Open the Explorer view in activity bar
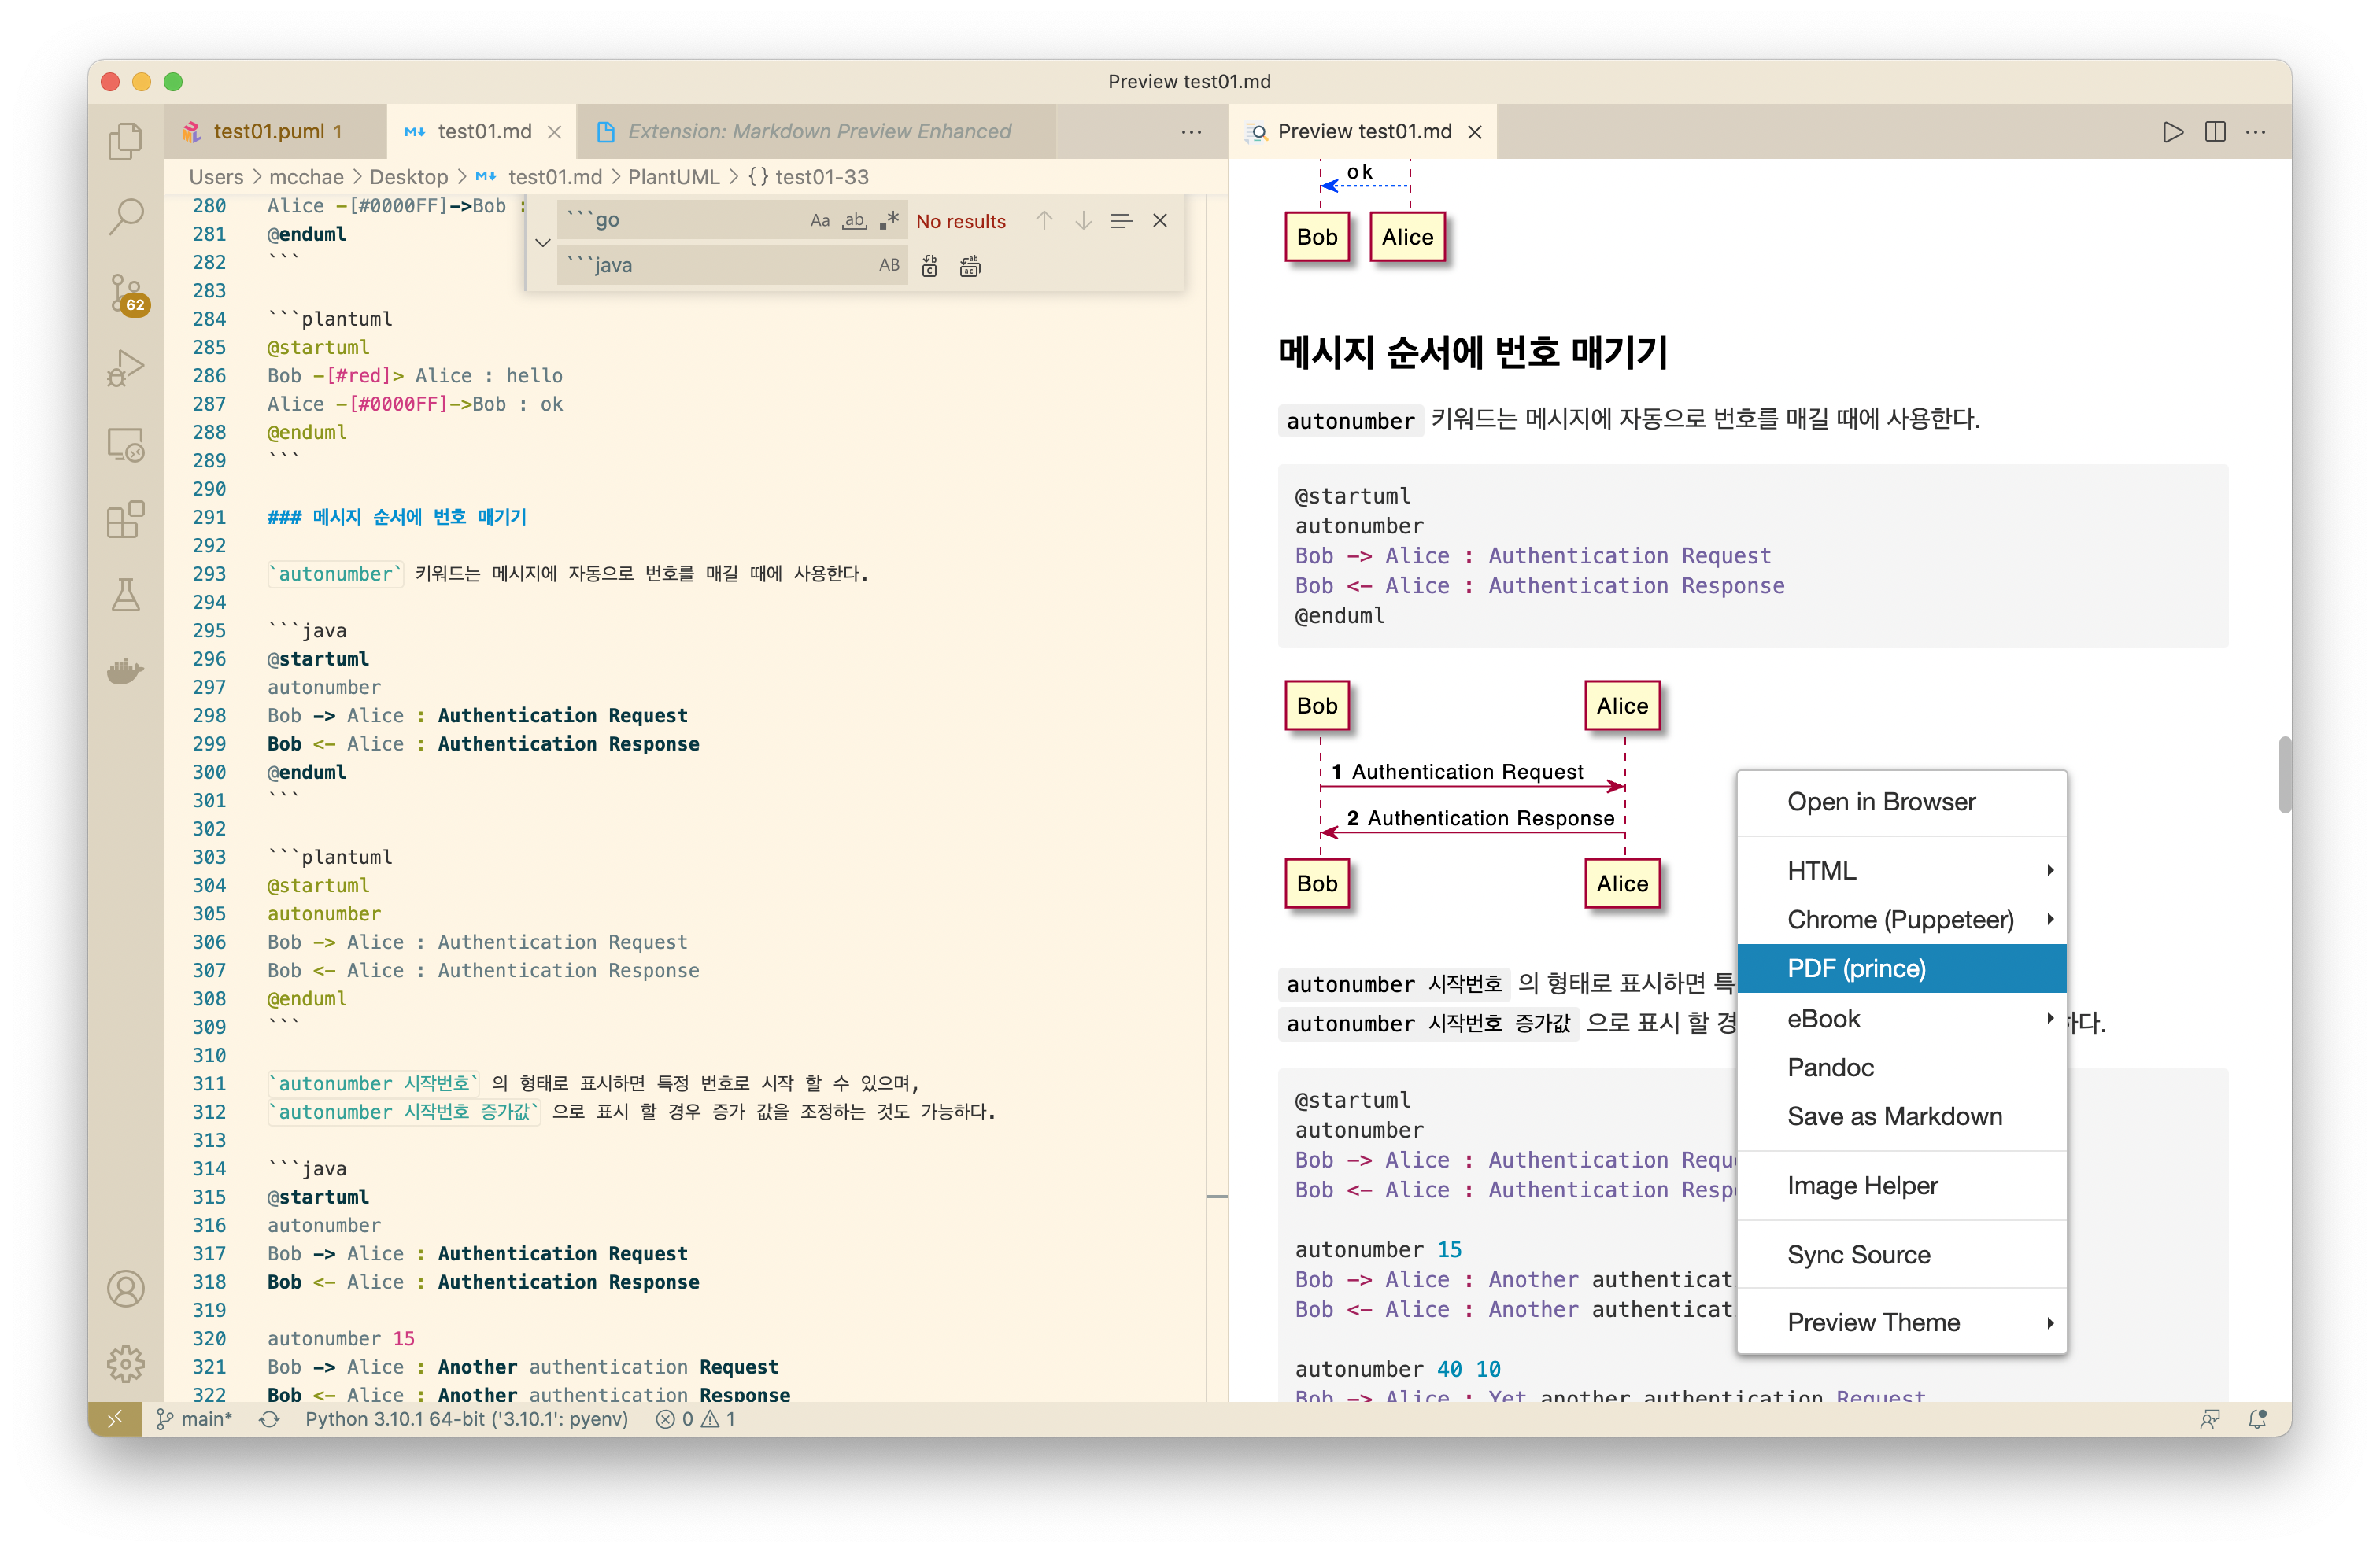2380x1553 pixels. click(x=125, y=141)
